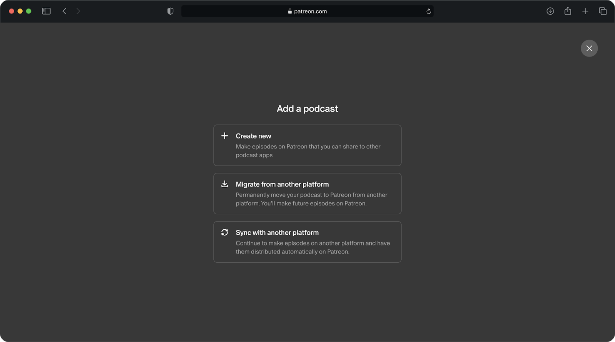The height and width of the screenshot is (342, 615).
Task: Choose the Create new heading
Action: 253,136
